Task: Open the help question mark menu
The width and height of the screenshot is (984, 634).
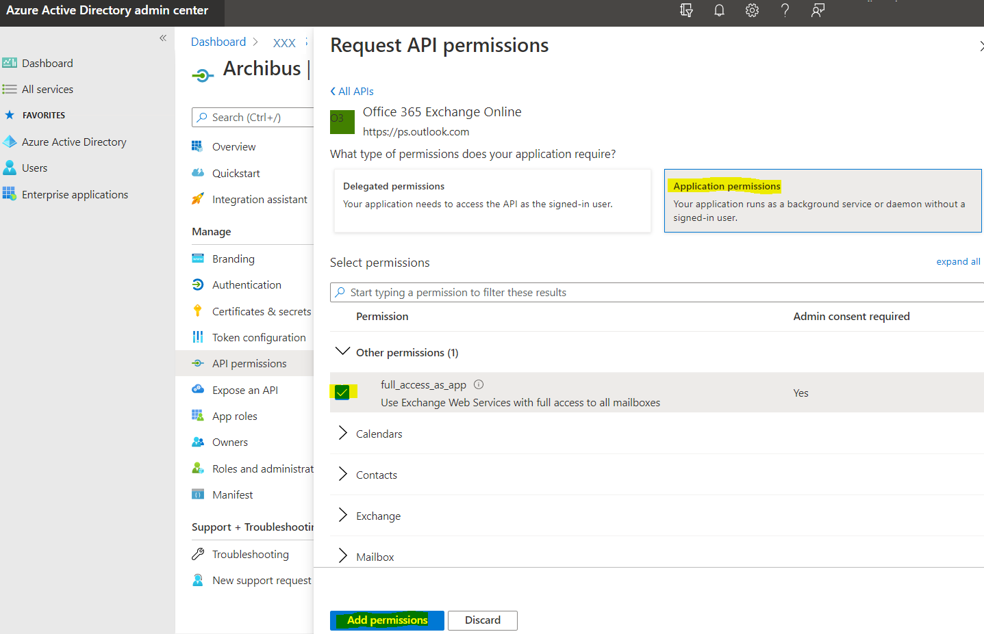Action: [x=785, y=10]
